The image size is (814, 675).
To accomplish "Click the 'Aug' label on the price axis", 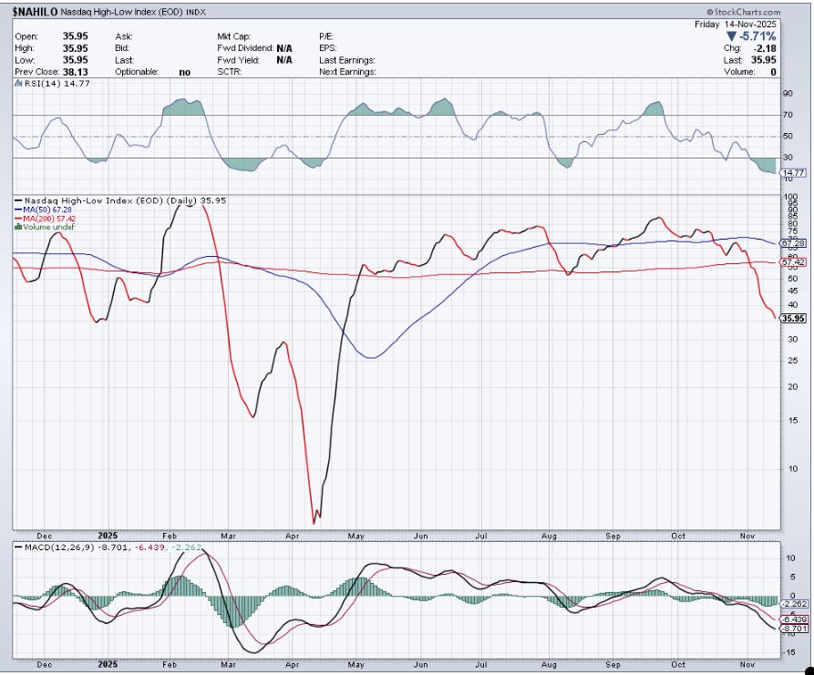I will [549, 536].
